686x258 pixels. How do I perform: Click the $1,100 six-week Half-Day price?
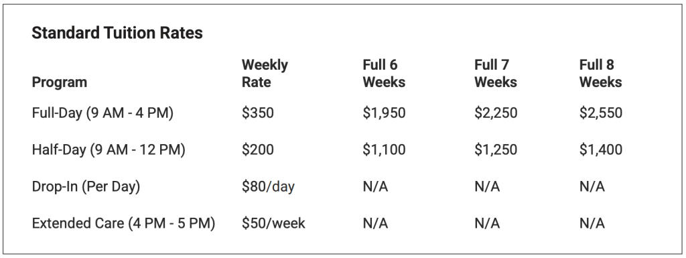coord(384,150)
